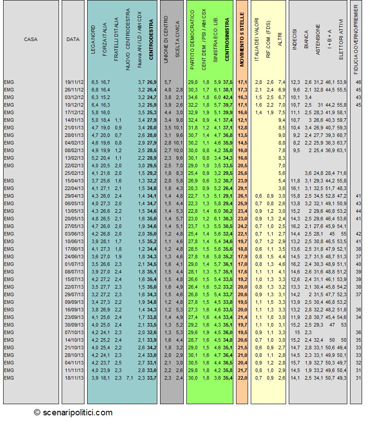Click the date cell 22/04/13
Screen dimensions: 371x422
[x=74, y=188]
